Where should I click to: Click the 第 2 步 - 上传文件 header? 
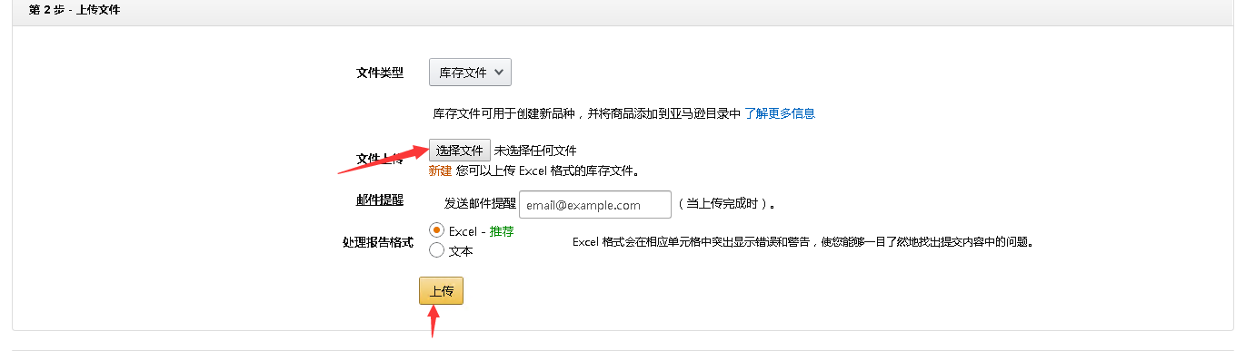tap(75, 11)
